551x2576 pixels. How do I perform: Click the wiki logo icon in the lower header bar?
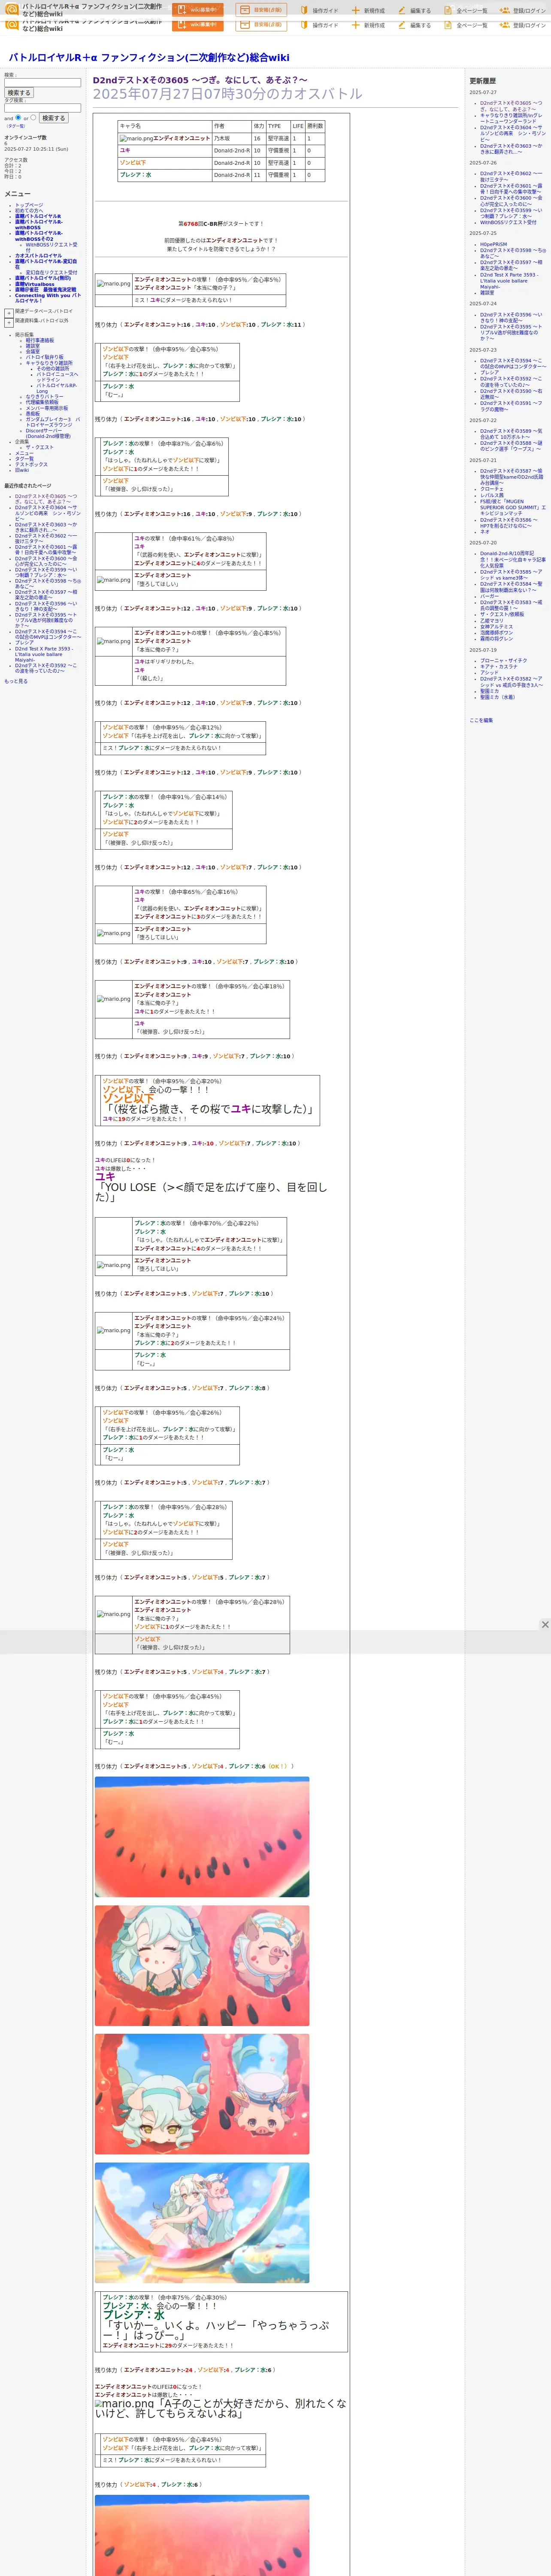(x=12, y=25)
